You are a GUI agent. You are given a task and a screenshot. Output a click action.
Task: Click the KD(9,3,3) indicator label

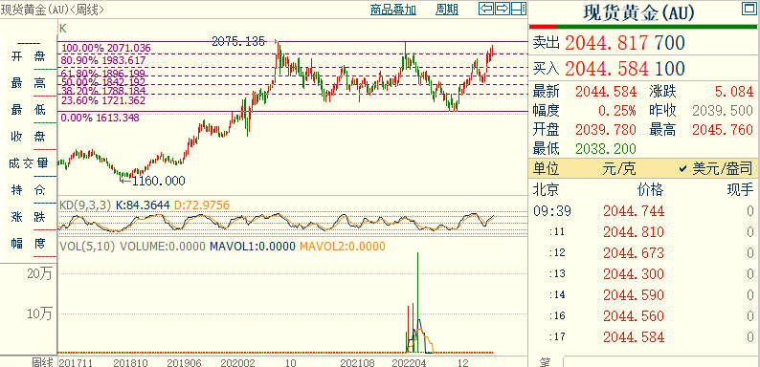point(85,205)
